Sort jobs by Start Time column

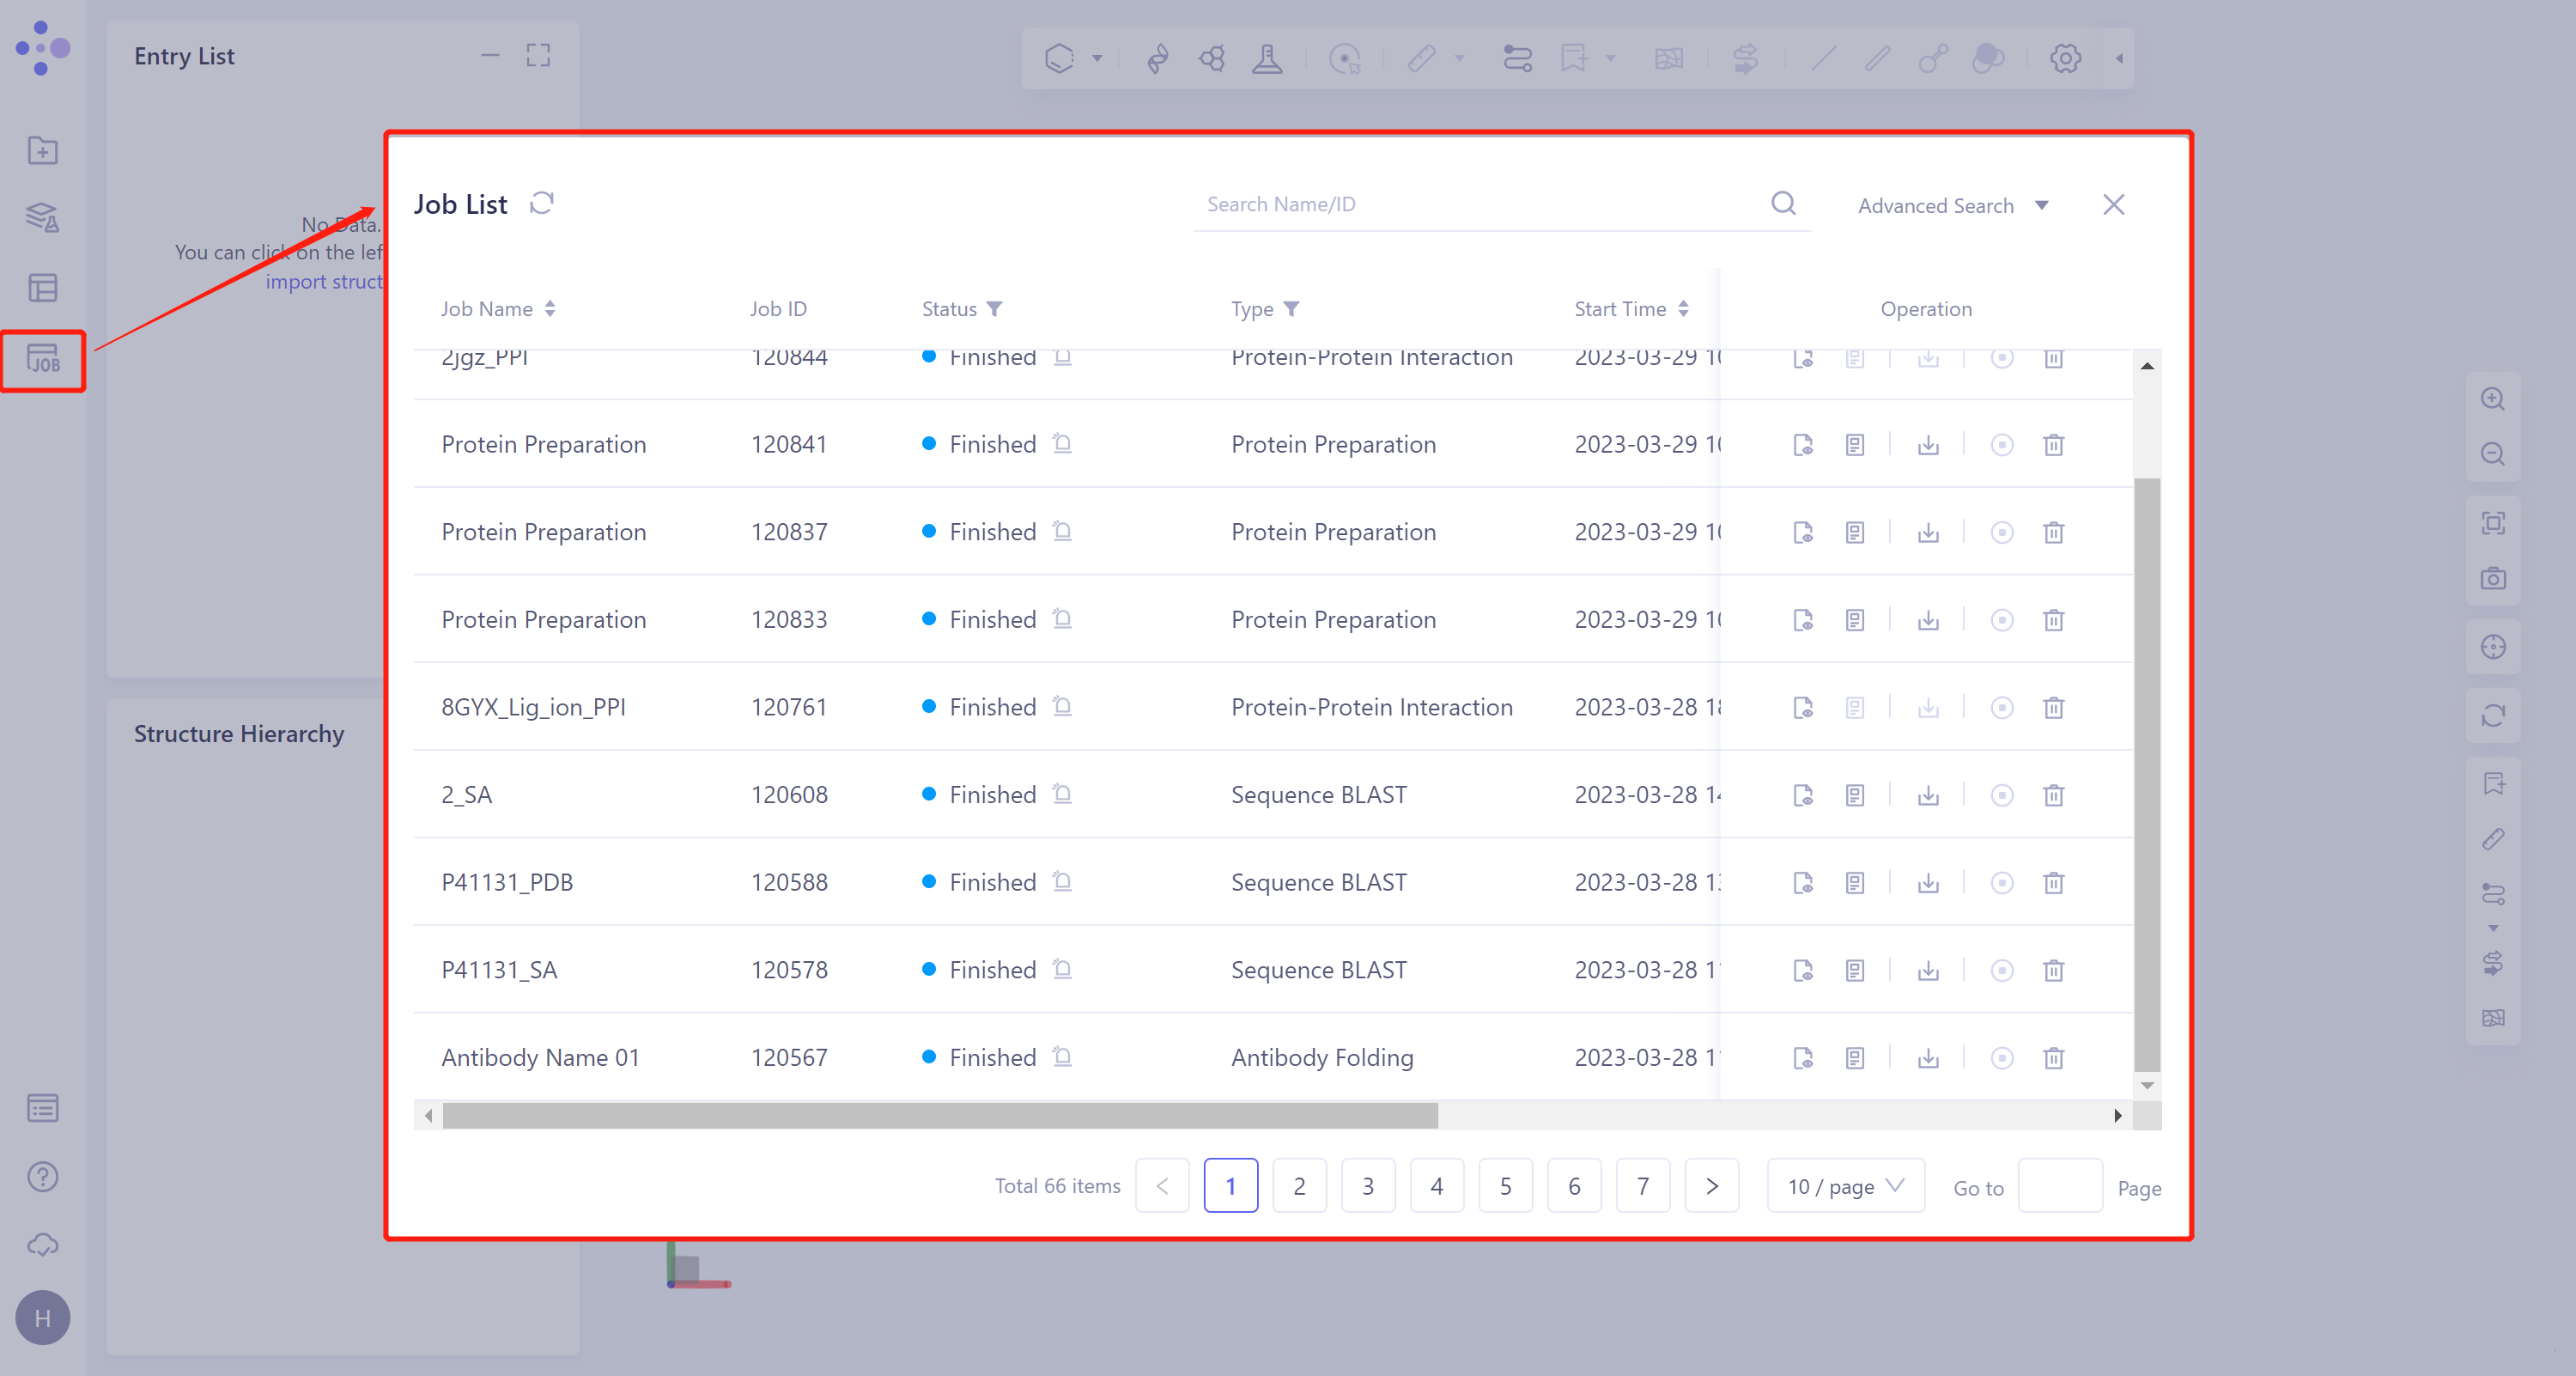point(1684,309)
